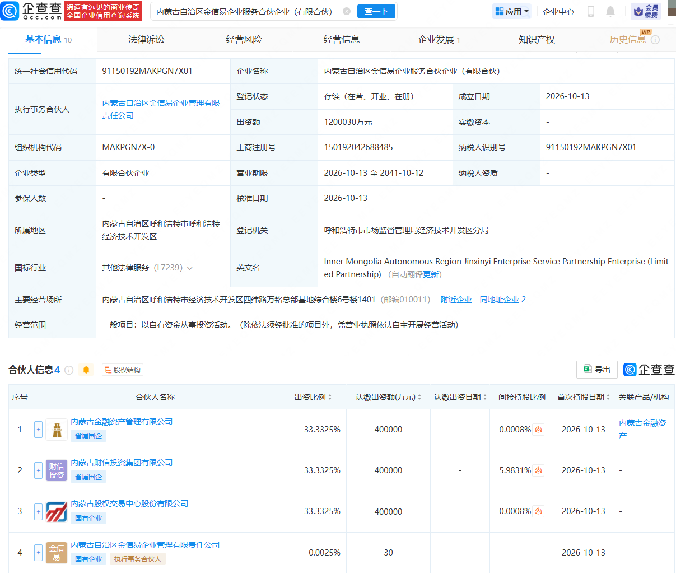Click credit code 91150192MAKPGN7X01 value
The height and width of the screenshot is (574, 676).
tap(147, 71)
